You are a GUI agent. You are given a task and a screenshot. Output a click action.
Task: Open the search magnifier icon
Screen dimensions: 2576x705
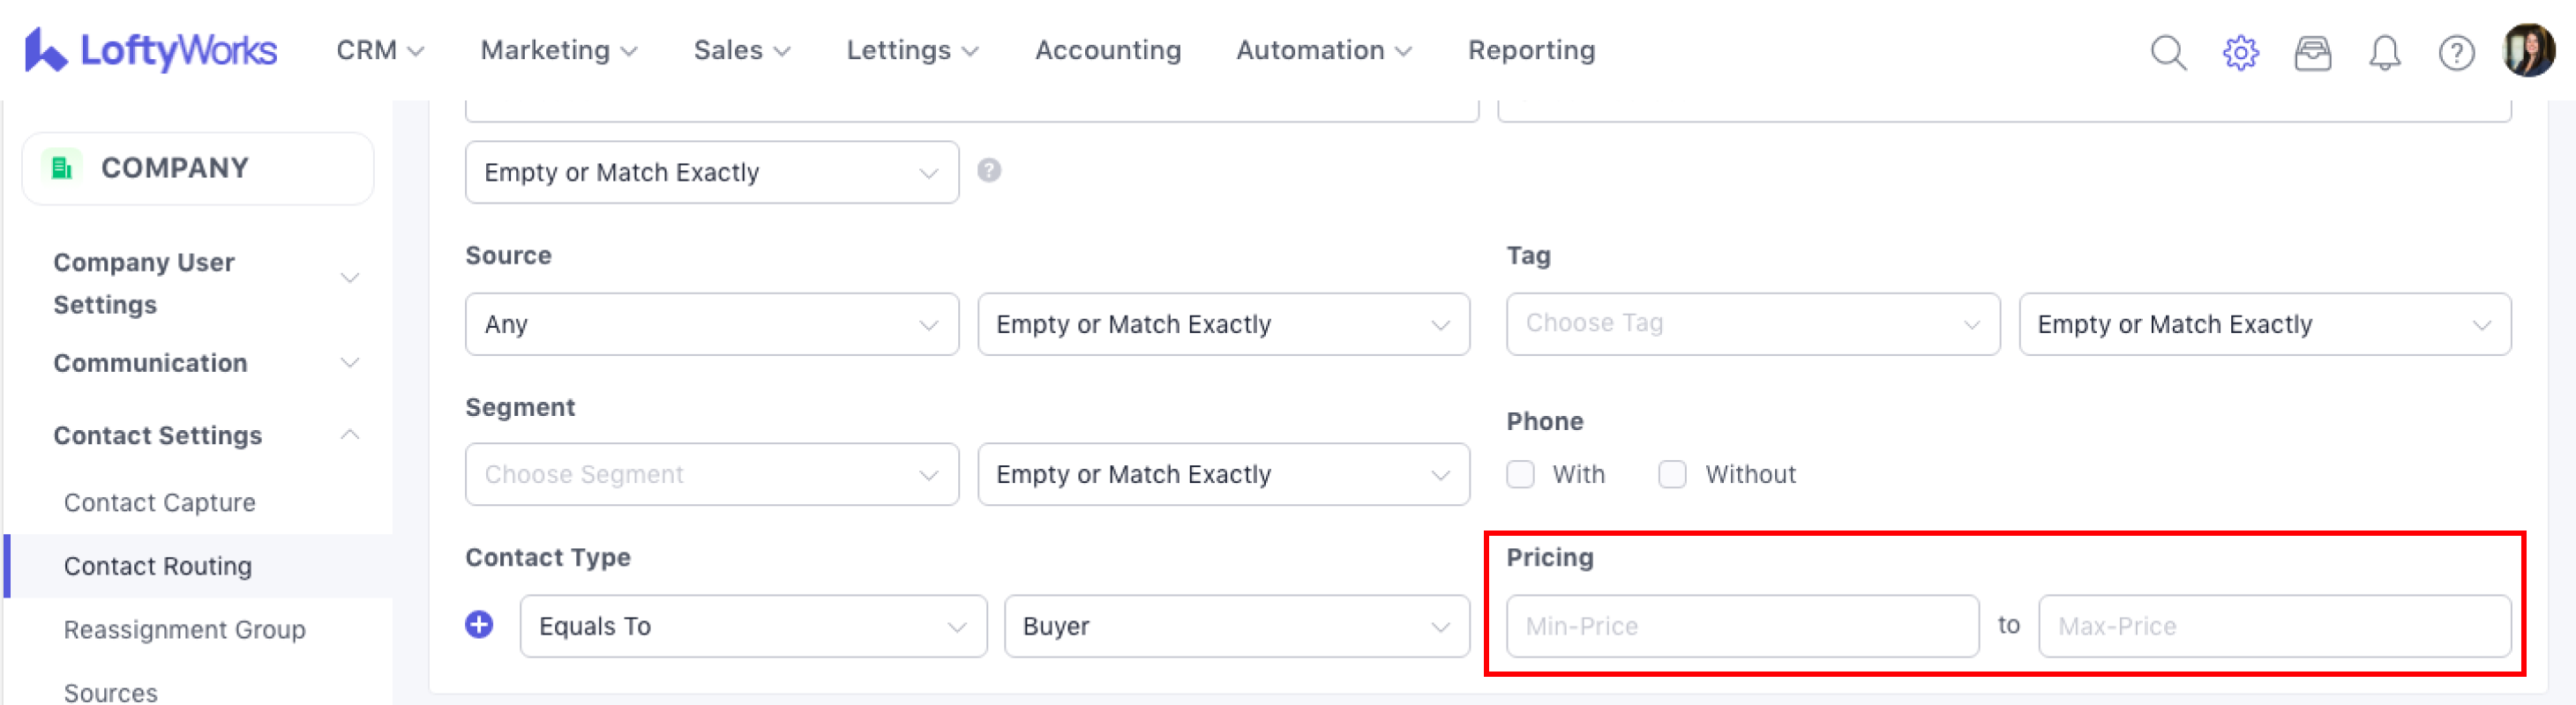(2168, 52)
